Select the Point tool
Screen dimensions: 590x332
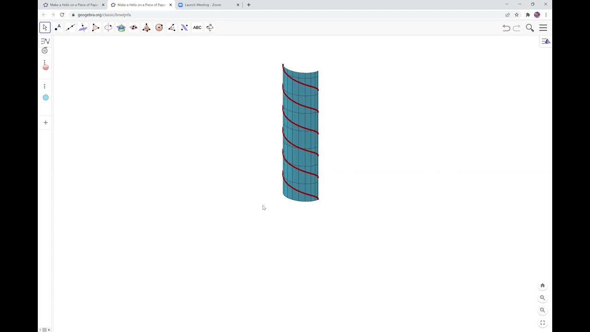pyautogui.click(x=58, y=28)
